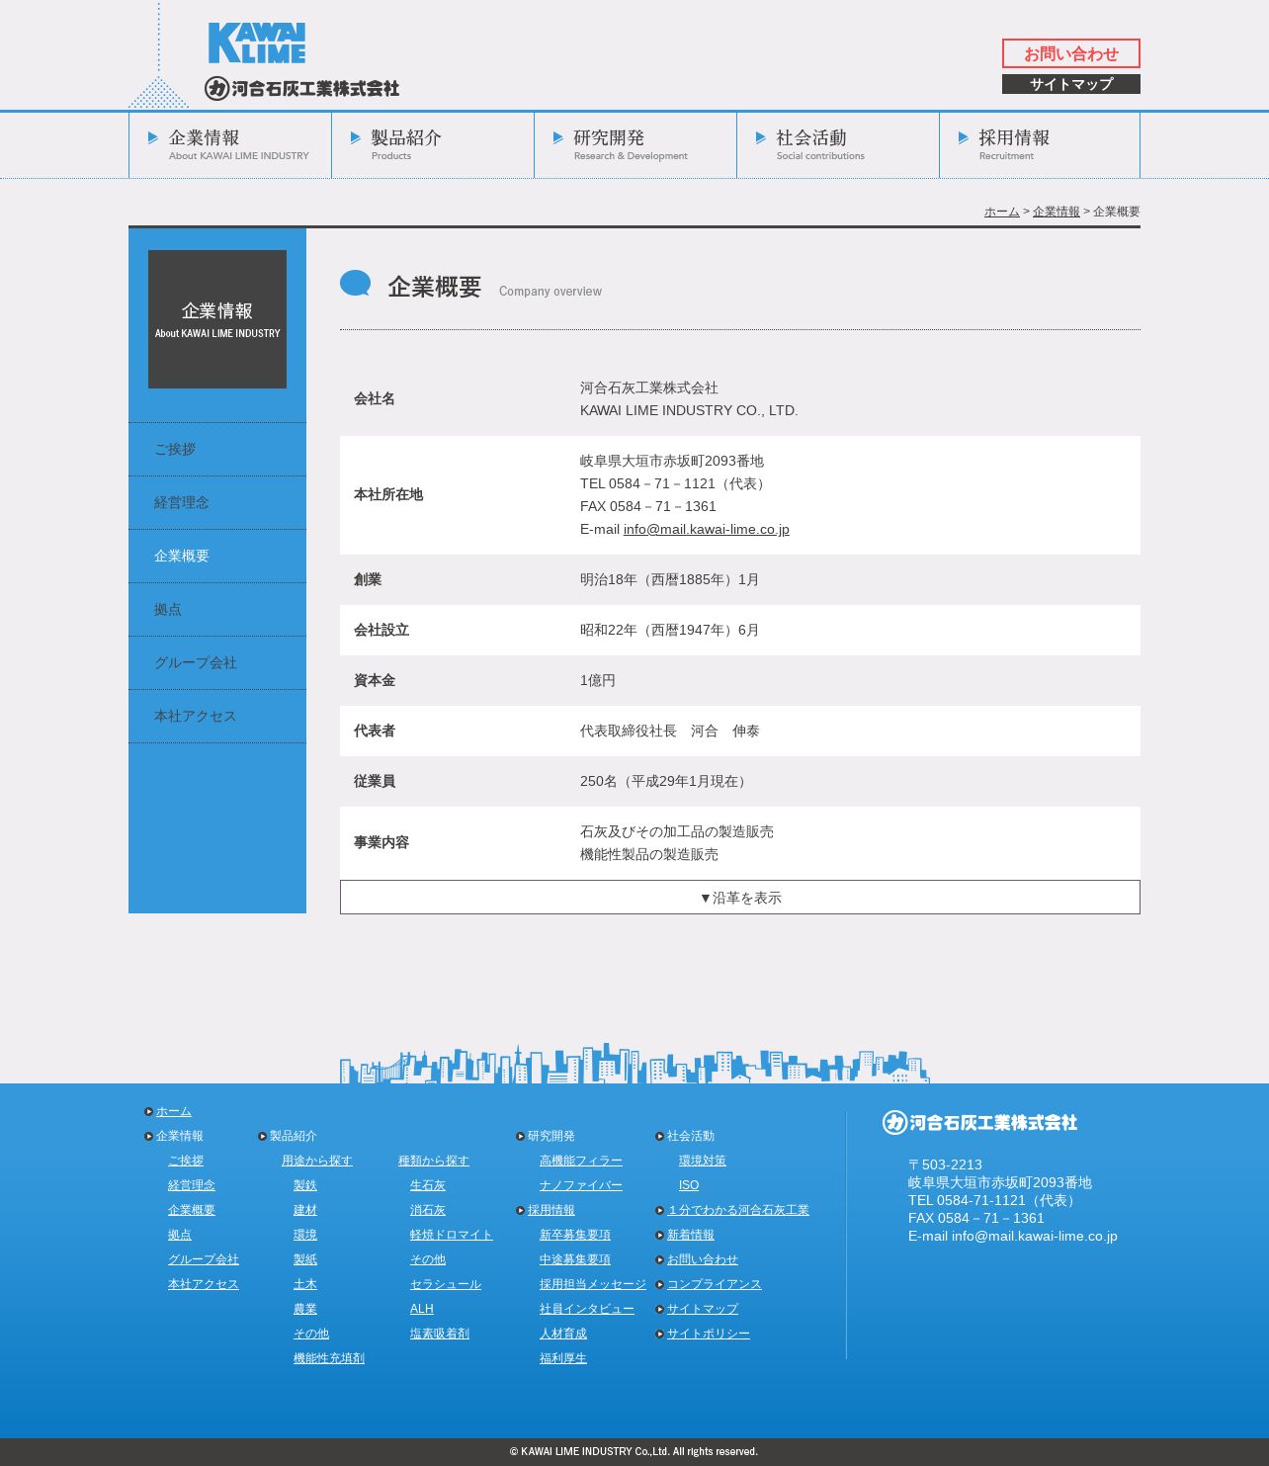Click footer 種類から探す link
The height and width of the screenshot is (1466, 1269).
434,1161
